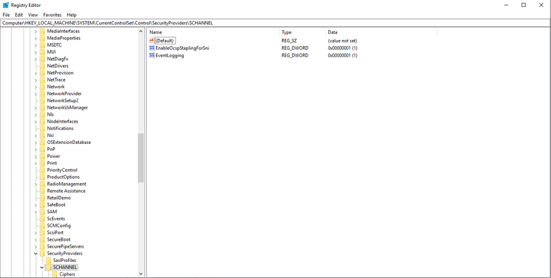Collapse the SecurityProviders tree node
Screen dimensions: 551x278
point(36,253)
